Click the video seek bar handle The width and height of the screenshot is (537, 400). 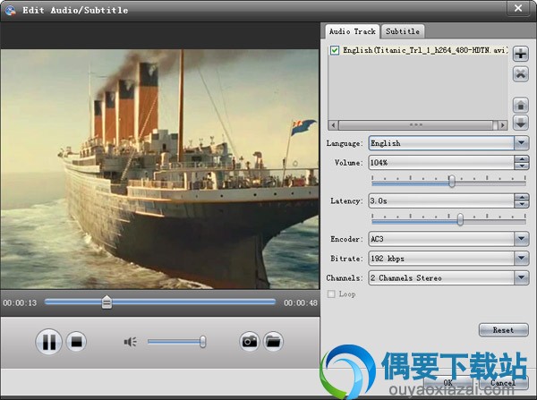(x=107, y=302)
